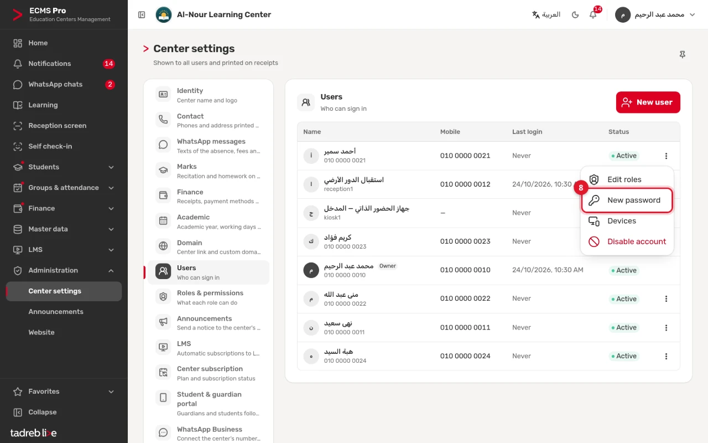Open Announcements under Administration
Viewport: 708px width, 443px height.
coord(64,312)
